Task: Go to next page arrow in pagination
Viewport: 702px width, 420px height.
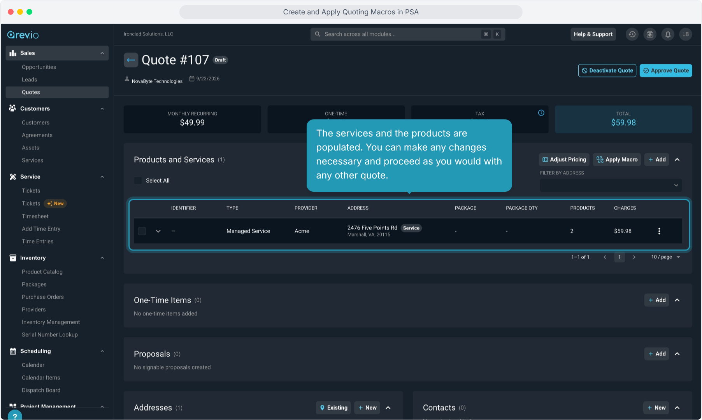Action: [x=634, y=257]
